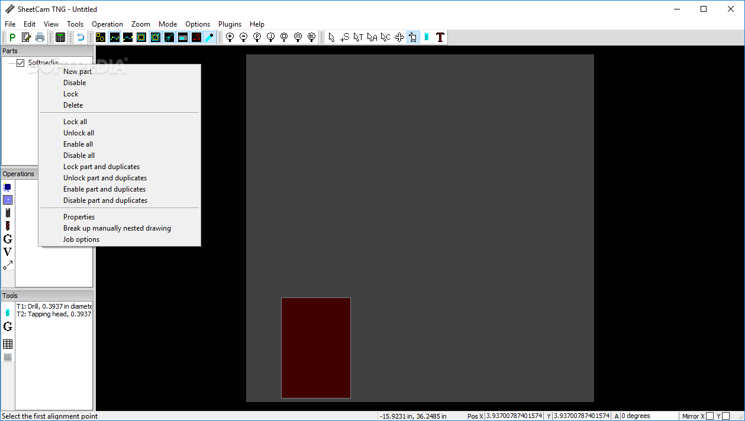The width and height of the screenshot is (745, 421).
Task: Click the A degrees rotation field
Action: 650,416
